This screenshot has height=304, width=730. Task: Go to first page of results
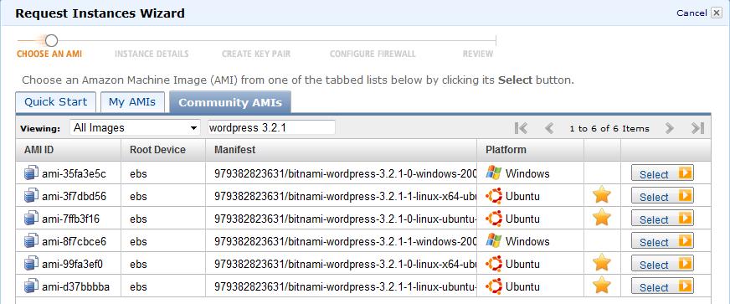(521, 128)
